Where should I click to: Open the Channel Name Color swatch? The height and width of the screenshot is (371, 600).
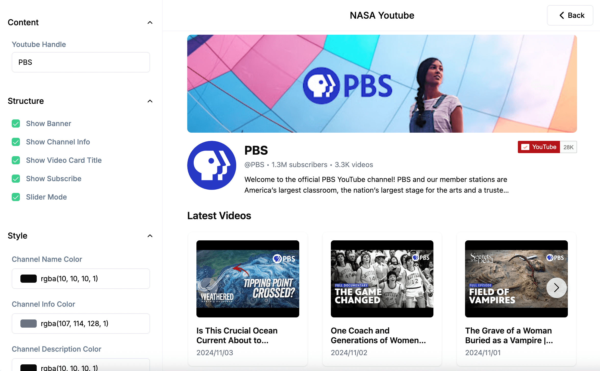coord(29,279)
